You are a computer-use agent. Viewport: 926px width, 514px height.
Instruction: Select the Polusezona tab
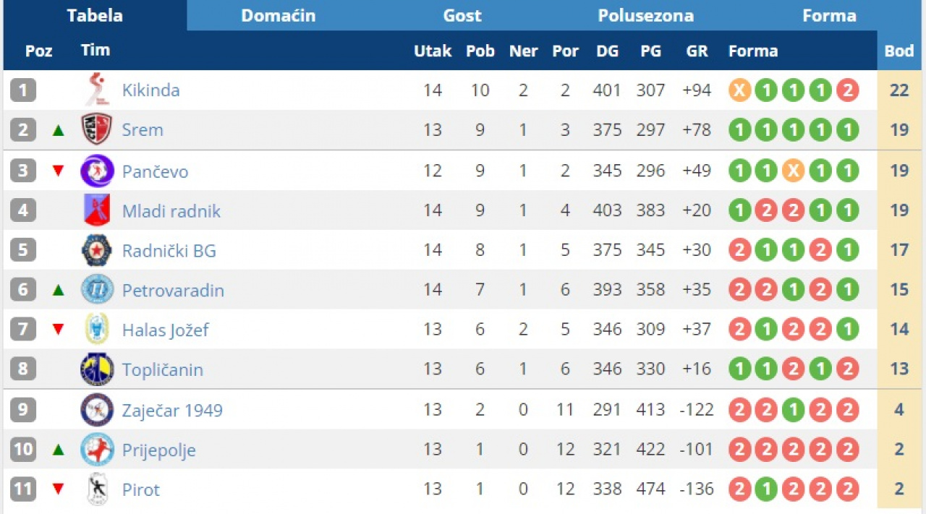click(x=645, y=16)
